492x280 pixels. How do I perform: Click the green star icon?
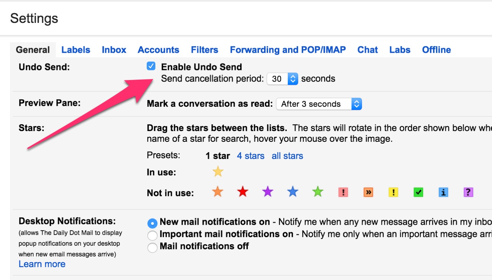(x=317, y=192)
